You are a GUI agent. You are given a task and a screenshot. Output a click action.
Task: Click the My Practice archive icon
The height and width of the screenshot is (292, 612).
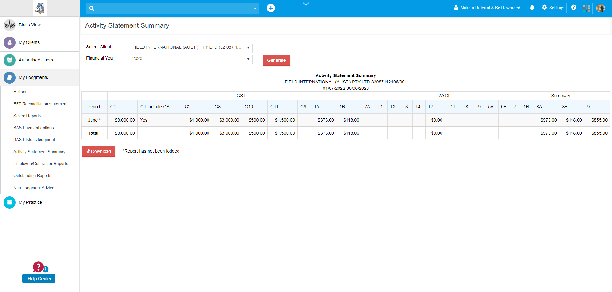click(x=10, y=202)
